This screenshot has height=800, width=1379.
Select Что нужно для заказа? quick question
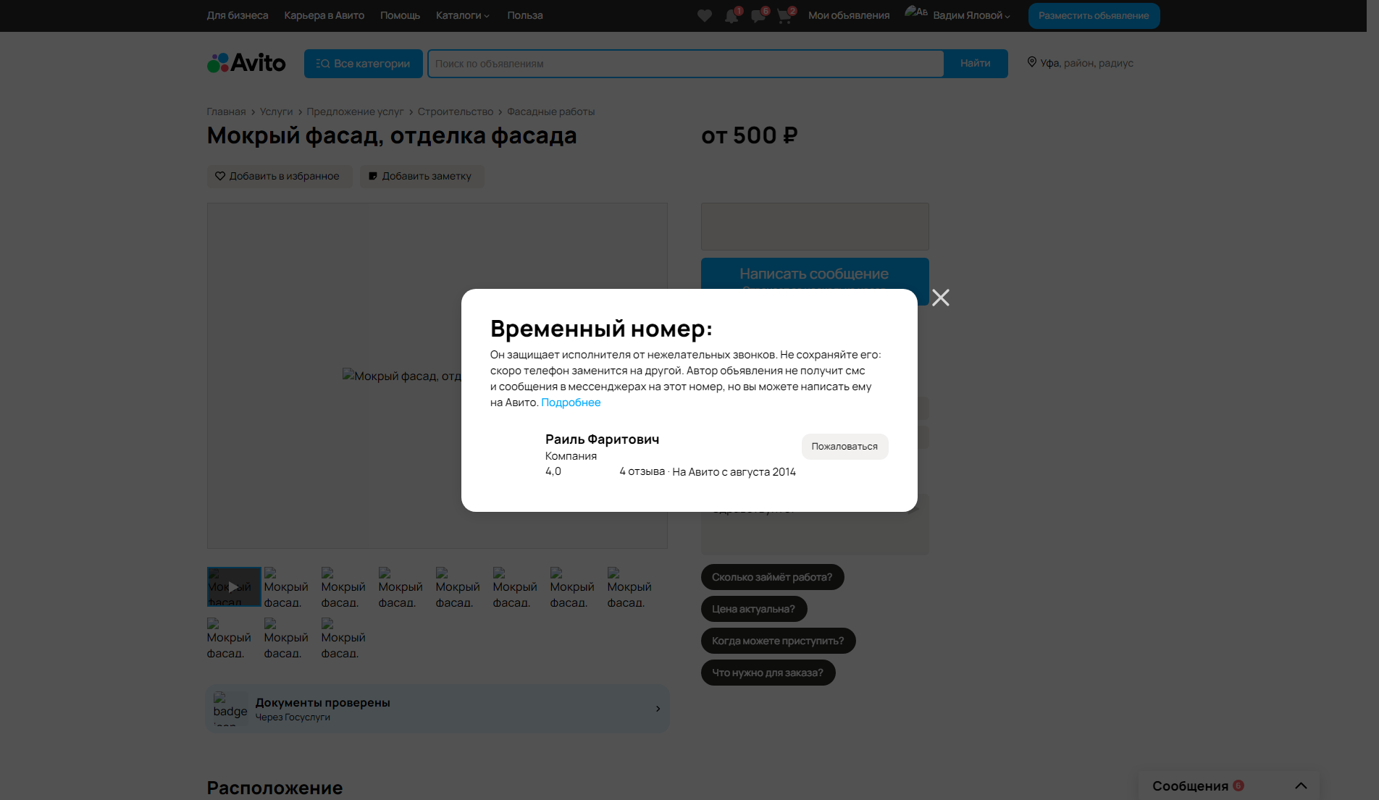click(768, 673)
